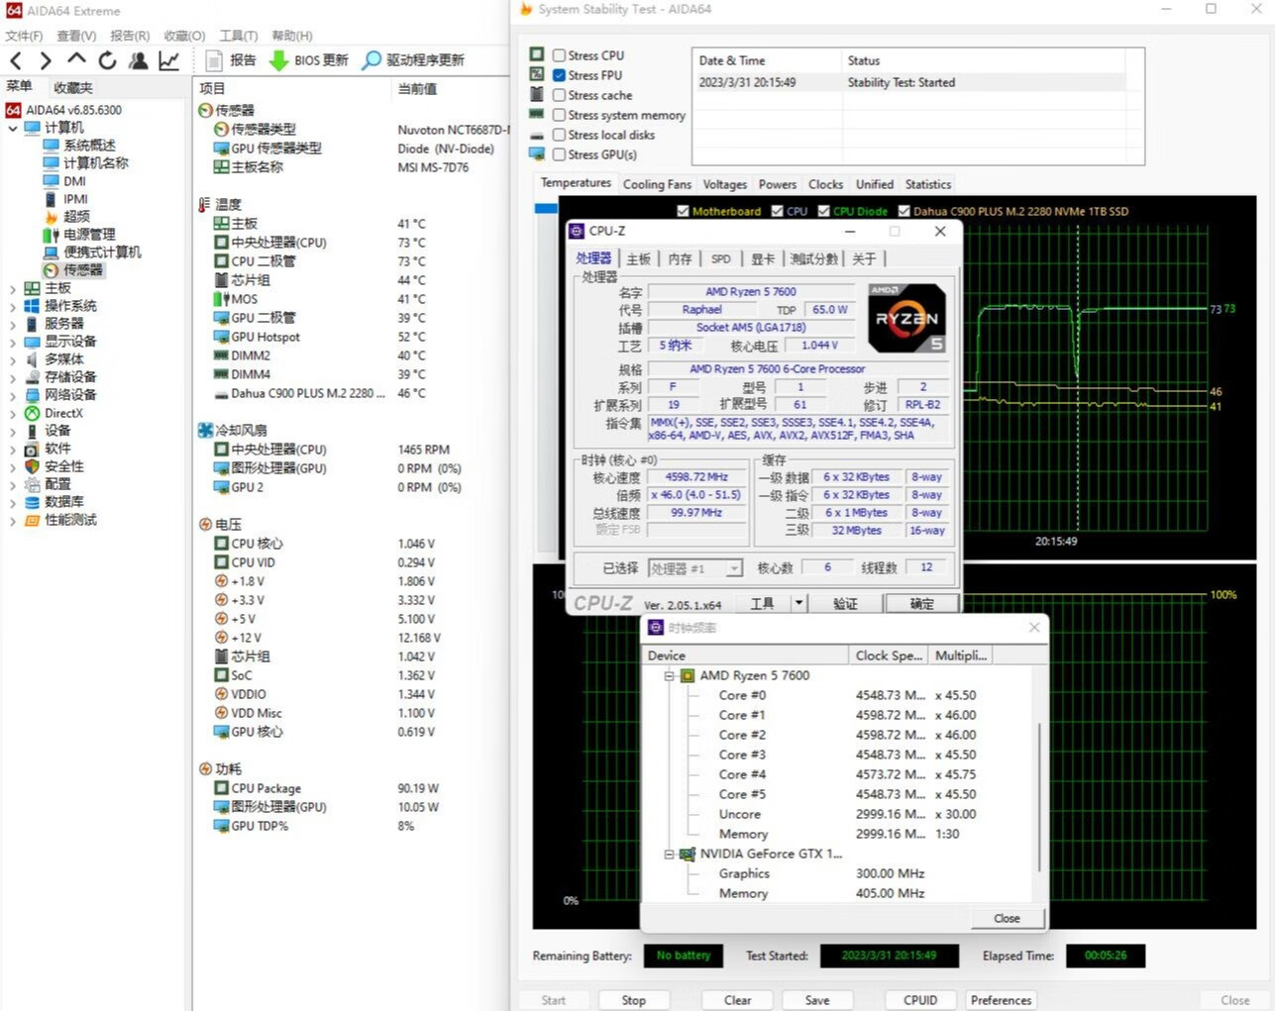Open the 内存 tab in CPU-Z

tap(680, 258)
